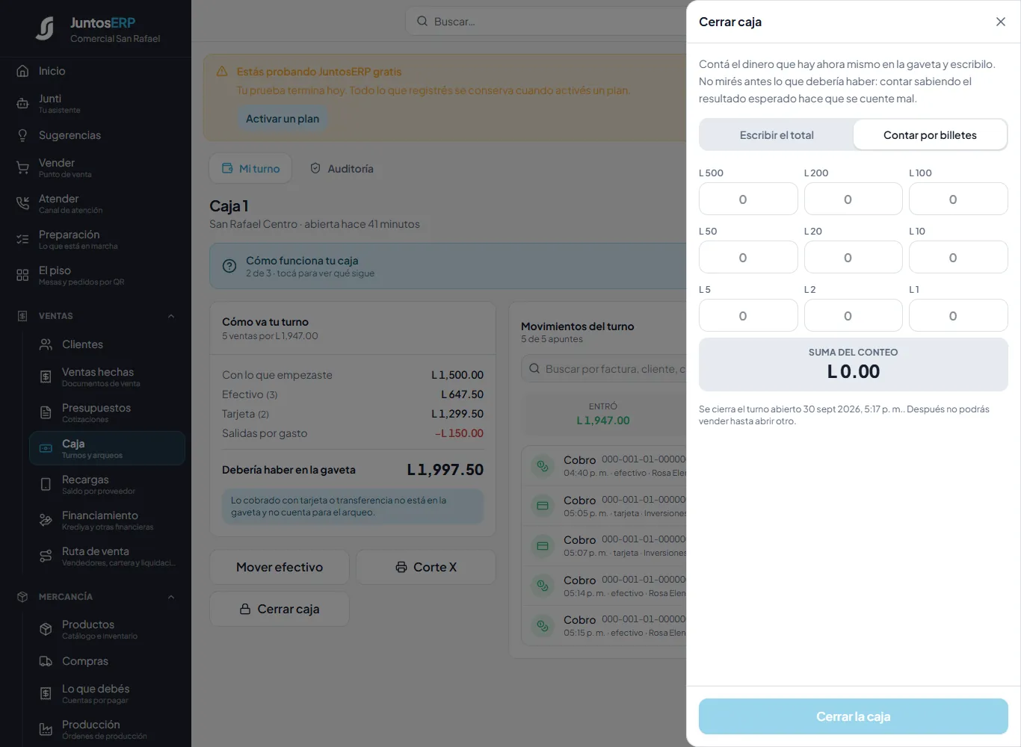The width and height of the screenshot is (1021, 747).
Task: Close the Cerrar caja panel
Action: tap(1001, 22)
